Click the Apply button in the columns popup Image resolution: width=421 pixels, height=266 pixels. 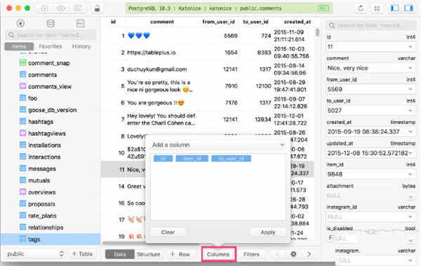(268, 232)
